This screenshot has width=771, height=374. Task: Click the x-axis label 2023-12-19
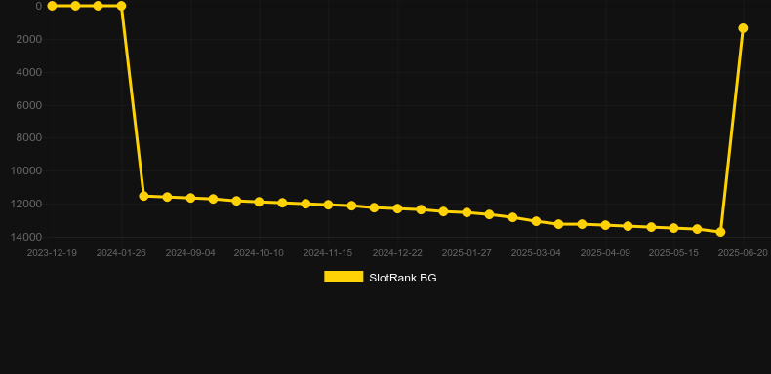[x=52, y=253]
